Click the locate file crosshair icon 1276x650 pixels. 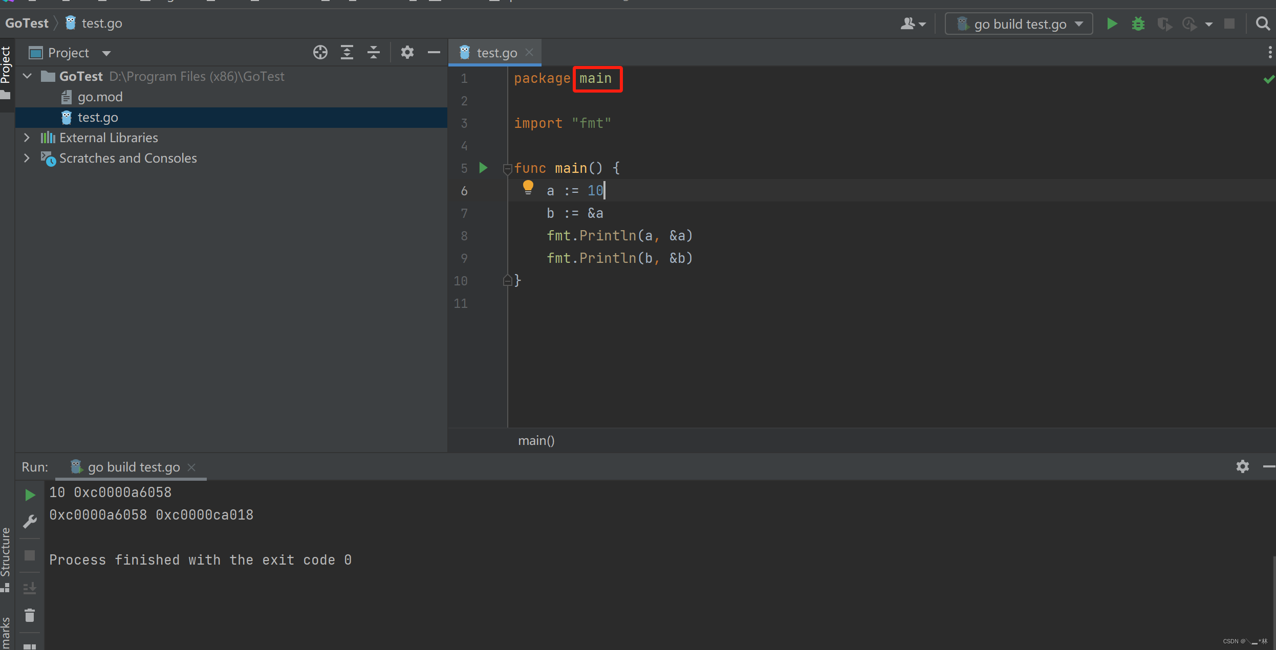tap(320, 53)
